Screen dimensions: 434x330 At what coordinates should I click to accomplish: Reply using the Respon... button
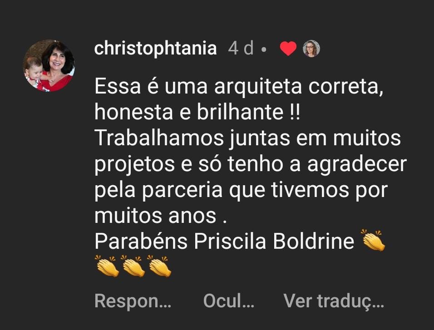pos(133,301)
